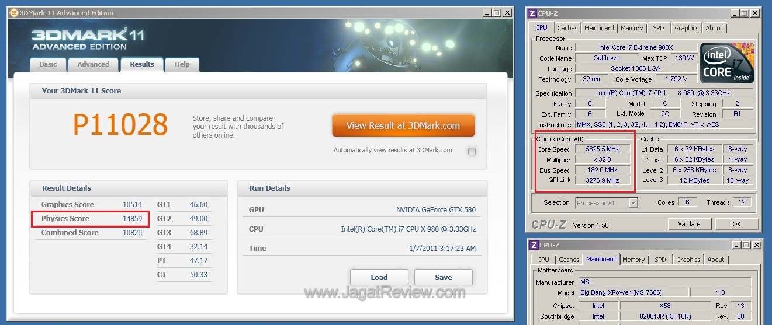Click the CPU-Z icon in top window title bar

click(532, 13)
